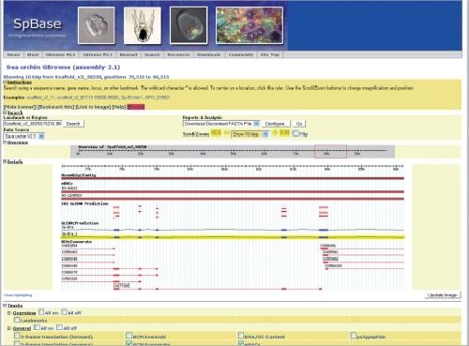469x346 pixels.
Task: Enable the Flip checkbox
Action: [295, 133]
